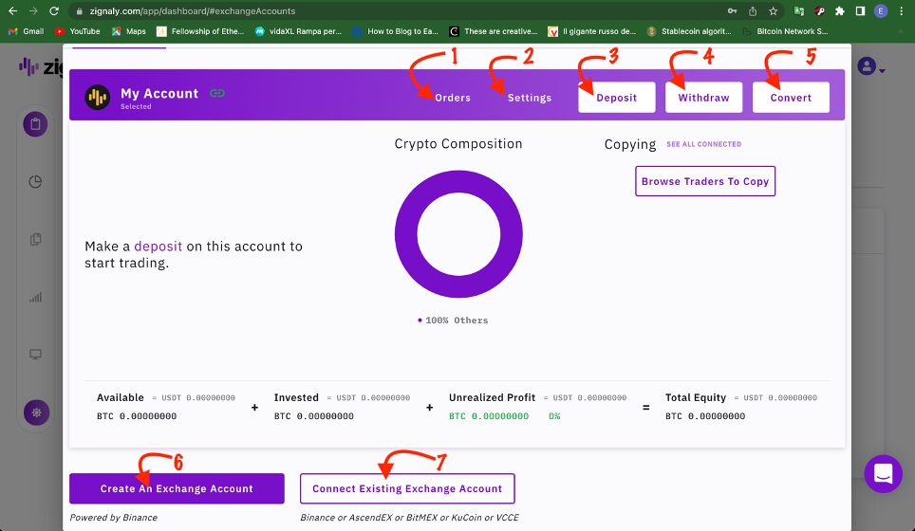Open the Settings tab of My Account
This screenshot has height=531, width=915.
click(530, 98)
